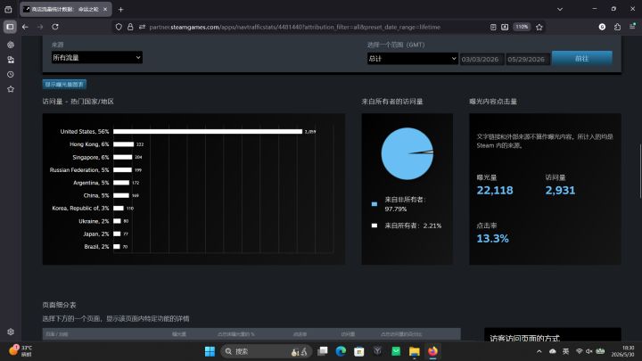This screenshot has height=361, width=642.
Task: Click the Singapore, 6% label
Action: tap(90, 157)
